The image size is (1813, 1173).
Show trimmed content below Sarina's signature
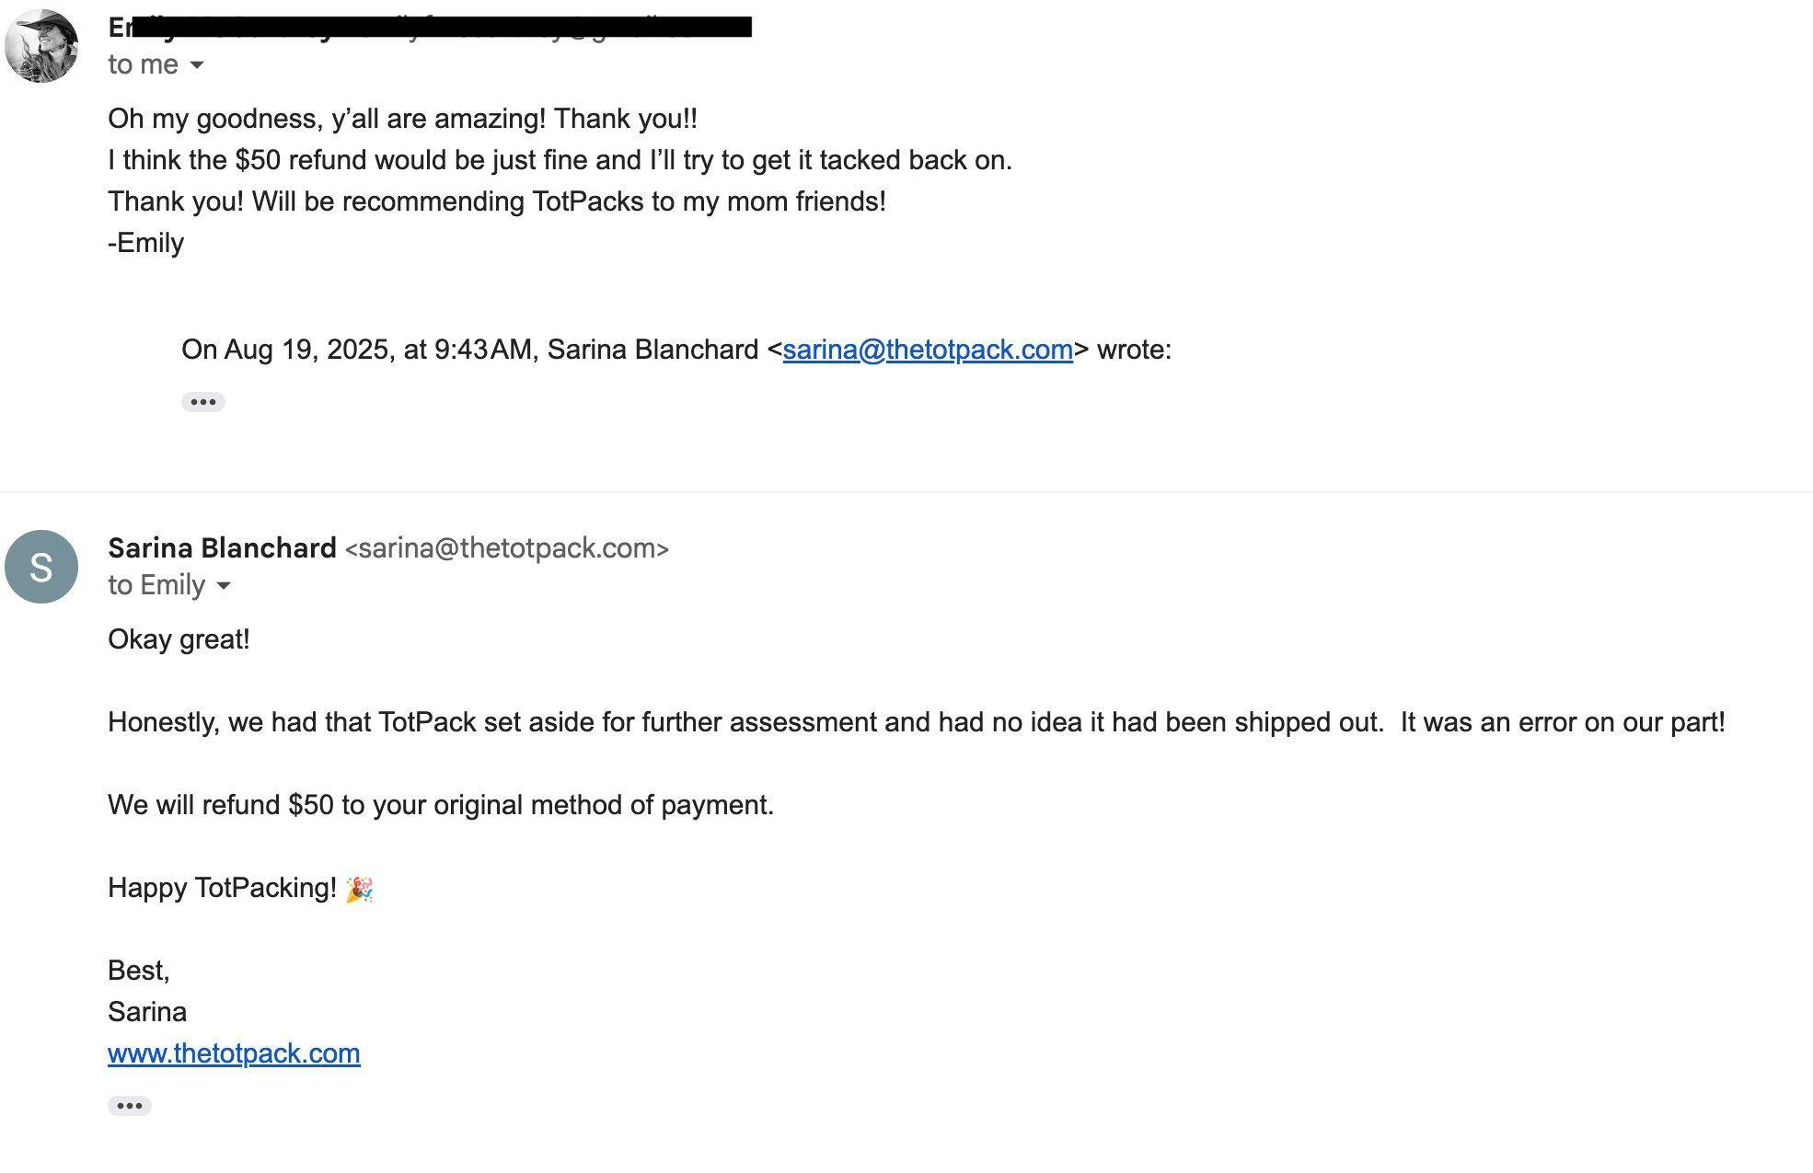click(129, 1106)
